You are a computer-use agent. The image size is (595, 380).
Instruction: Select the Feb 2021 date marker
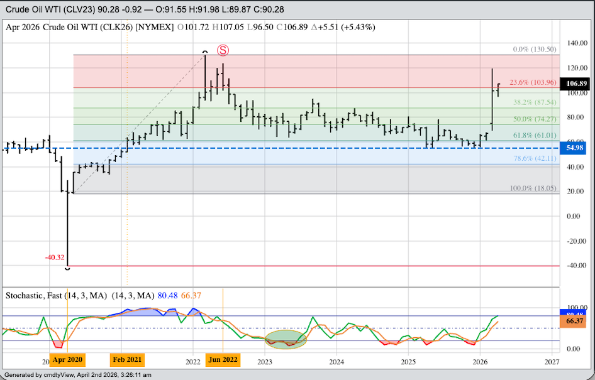(x=127, y=359)
